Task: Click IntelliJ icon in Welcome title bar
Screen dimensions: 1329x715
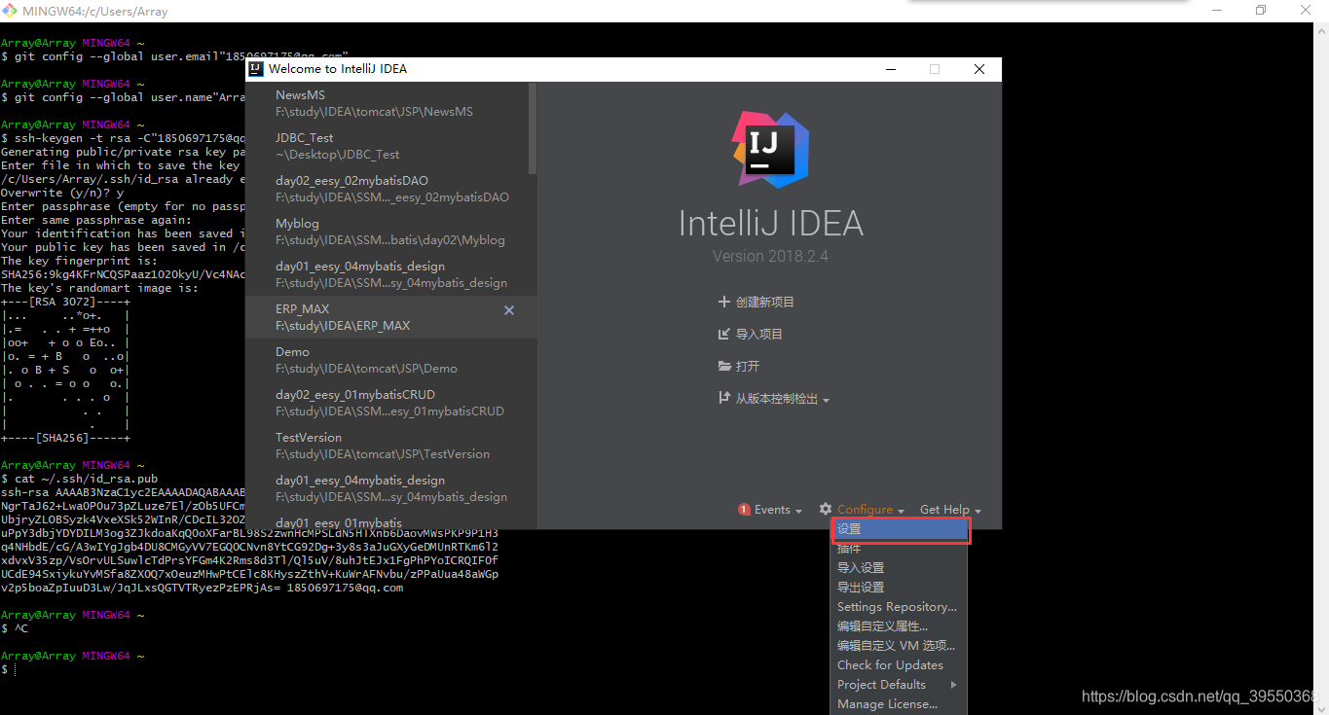Action: 256,69
